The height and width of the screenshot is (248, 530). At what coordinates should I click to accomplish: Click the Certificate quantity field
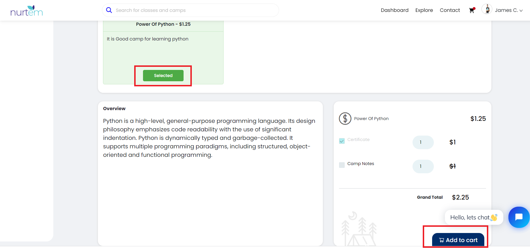[x=423, y=142]
